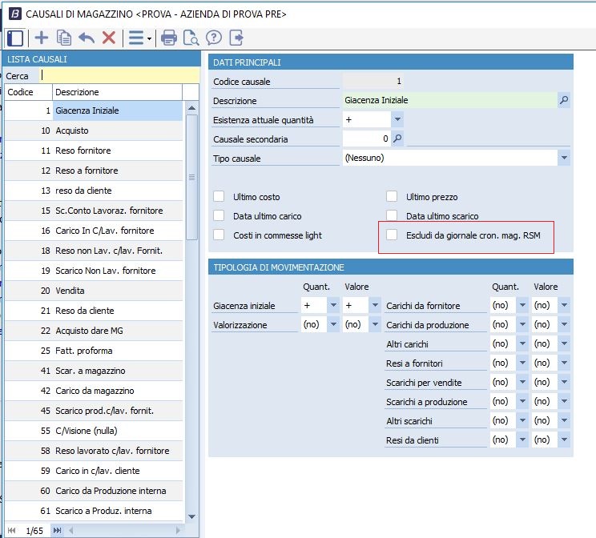Duplicate the current causale record

pyautogui.click(x=64, y=38)
